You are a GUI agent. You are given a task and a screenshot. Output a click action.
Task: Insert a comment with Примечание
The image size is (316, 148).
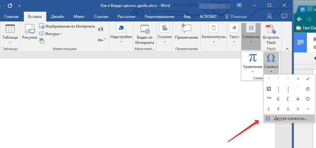pyautogui.click(x=186, y=32)
